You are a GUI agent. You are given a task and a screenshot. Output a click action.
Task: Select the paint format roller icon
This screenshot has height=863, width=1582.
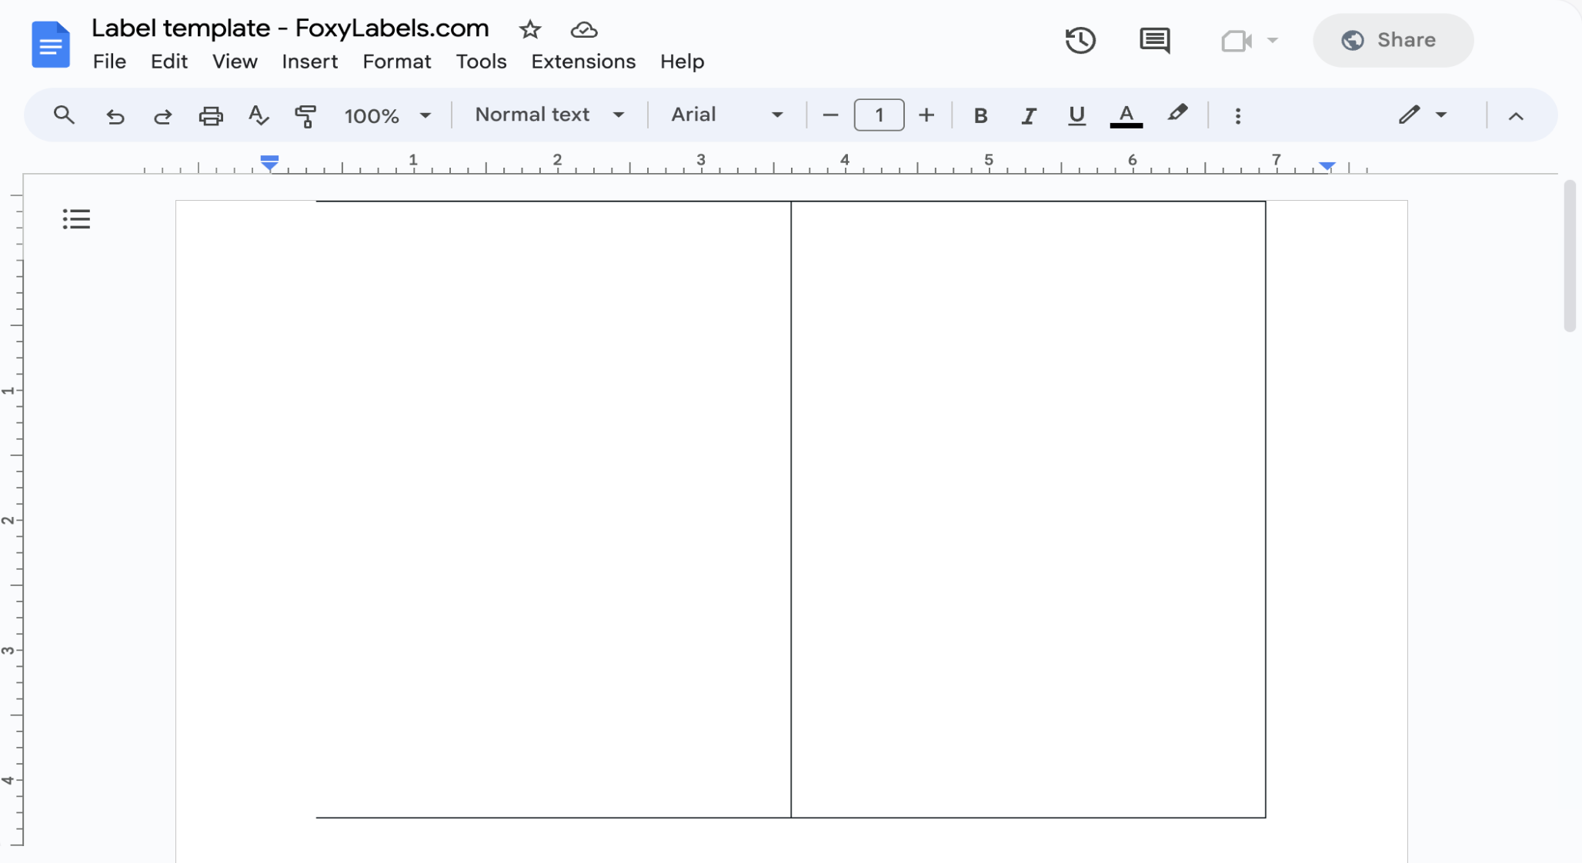point(305,116)
